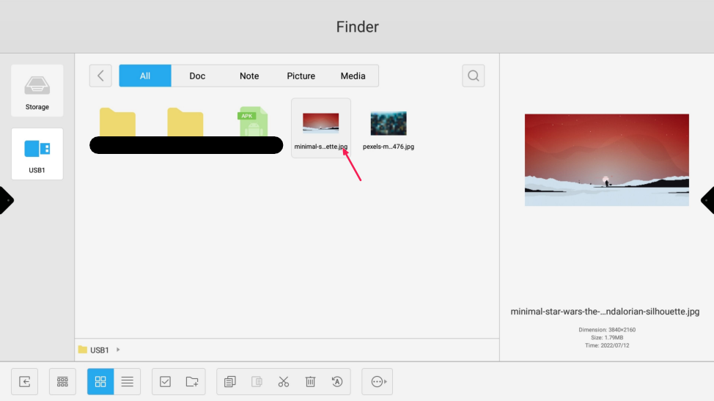Image resolution: width=714 pixels, height=401 pixels.
Task: Select the Doc filter tab
Action: (197, 76)
